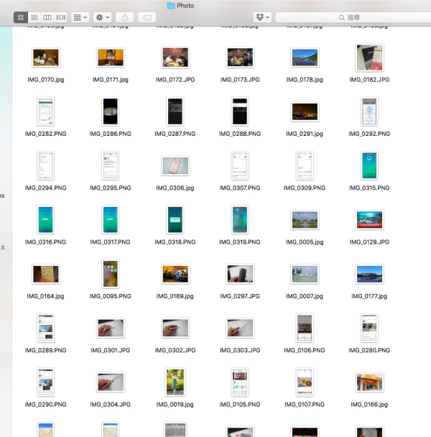Select the IMG_0294.PNG file icon

click(x=46, y=165)
